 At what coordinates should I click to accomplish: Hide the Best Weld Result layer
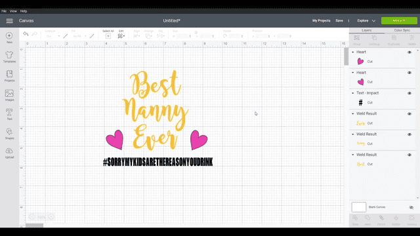pyautogui.click(x=409, y=155)
